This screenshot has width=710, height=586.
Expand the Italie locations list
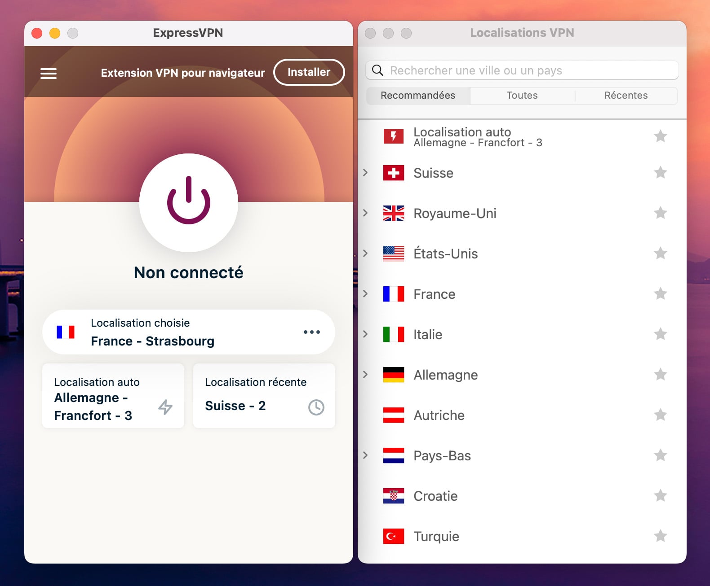click(x=365, y=334)
